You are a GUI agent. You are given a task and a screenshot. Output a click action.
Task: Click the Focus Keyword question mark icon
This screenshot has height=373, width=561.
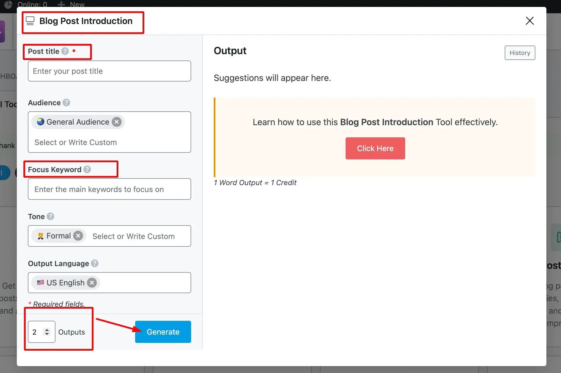point(87,169)
